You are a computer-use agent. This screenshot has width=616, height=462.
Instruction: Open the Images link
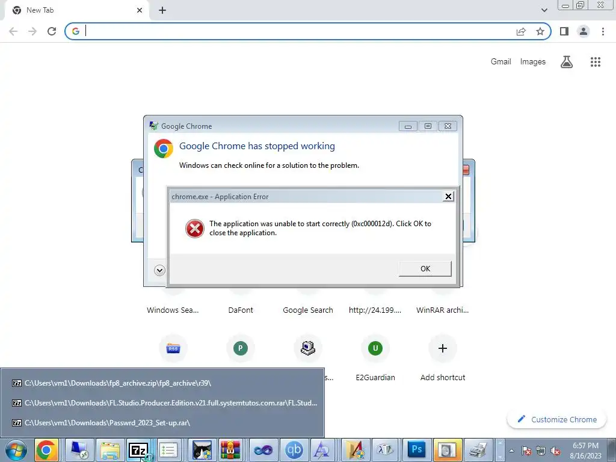coord(533,62)
